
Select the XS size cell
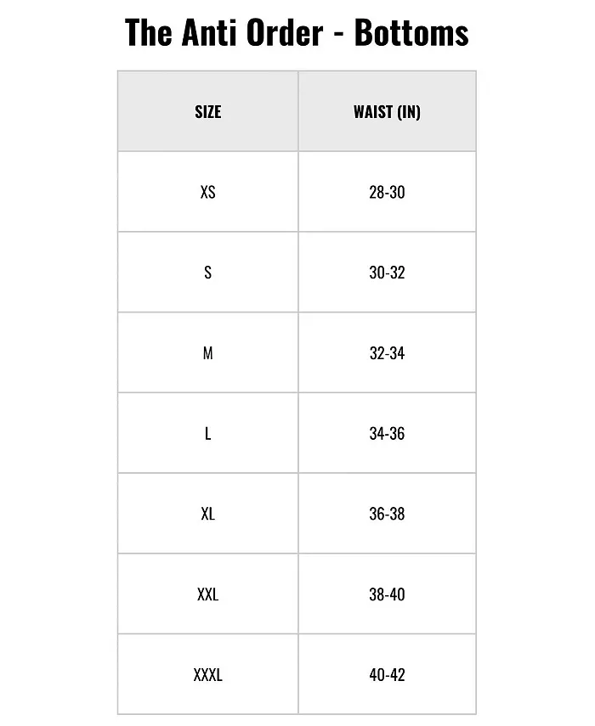[x=207, y=192]
